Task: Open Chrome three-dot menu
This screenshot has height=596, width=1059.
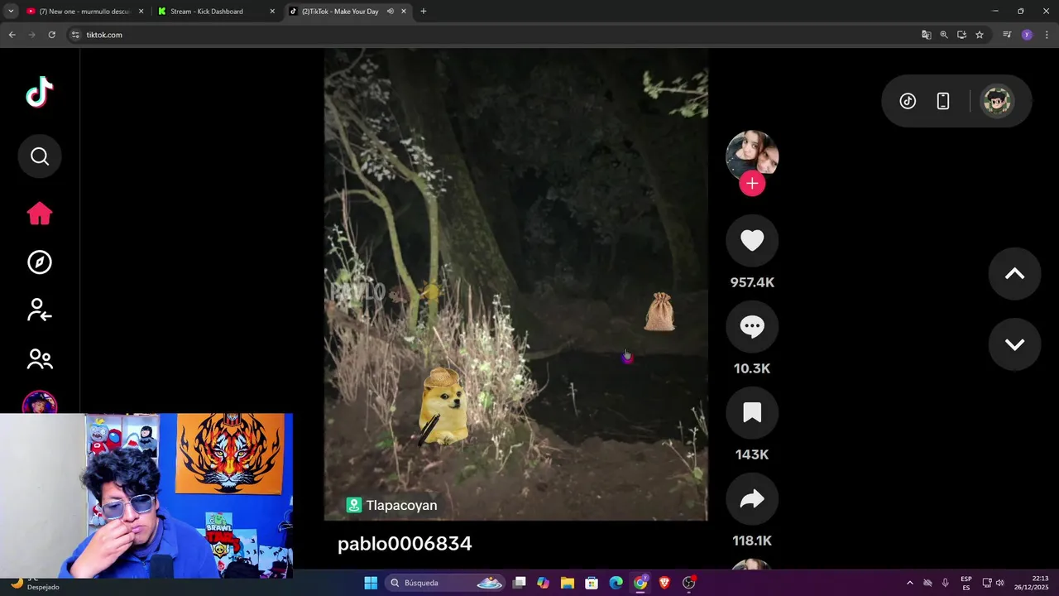Action: (1047, 35)
